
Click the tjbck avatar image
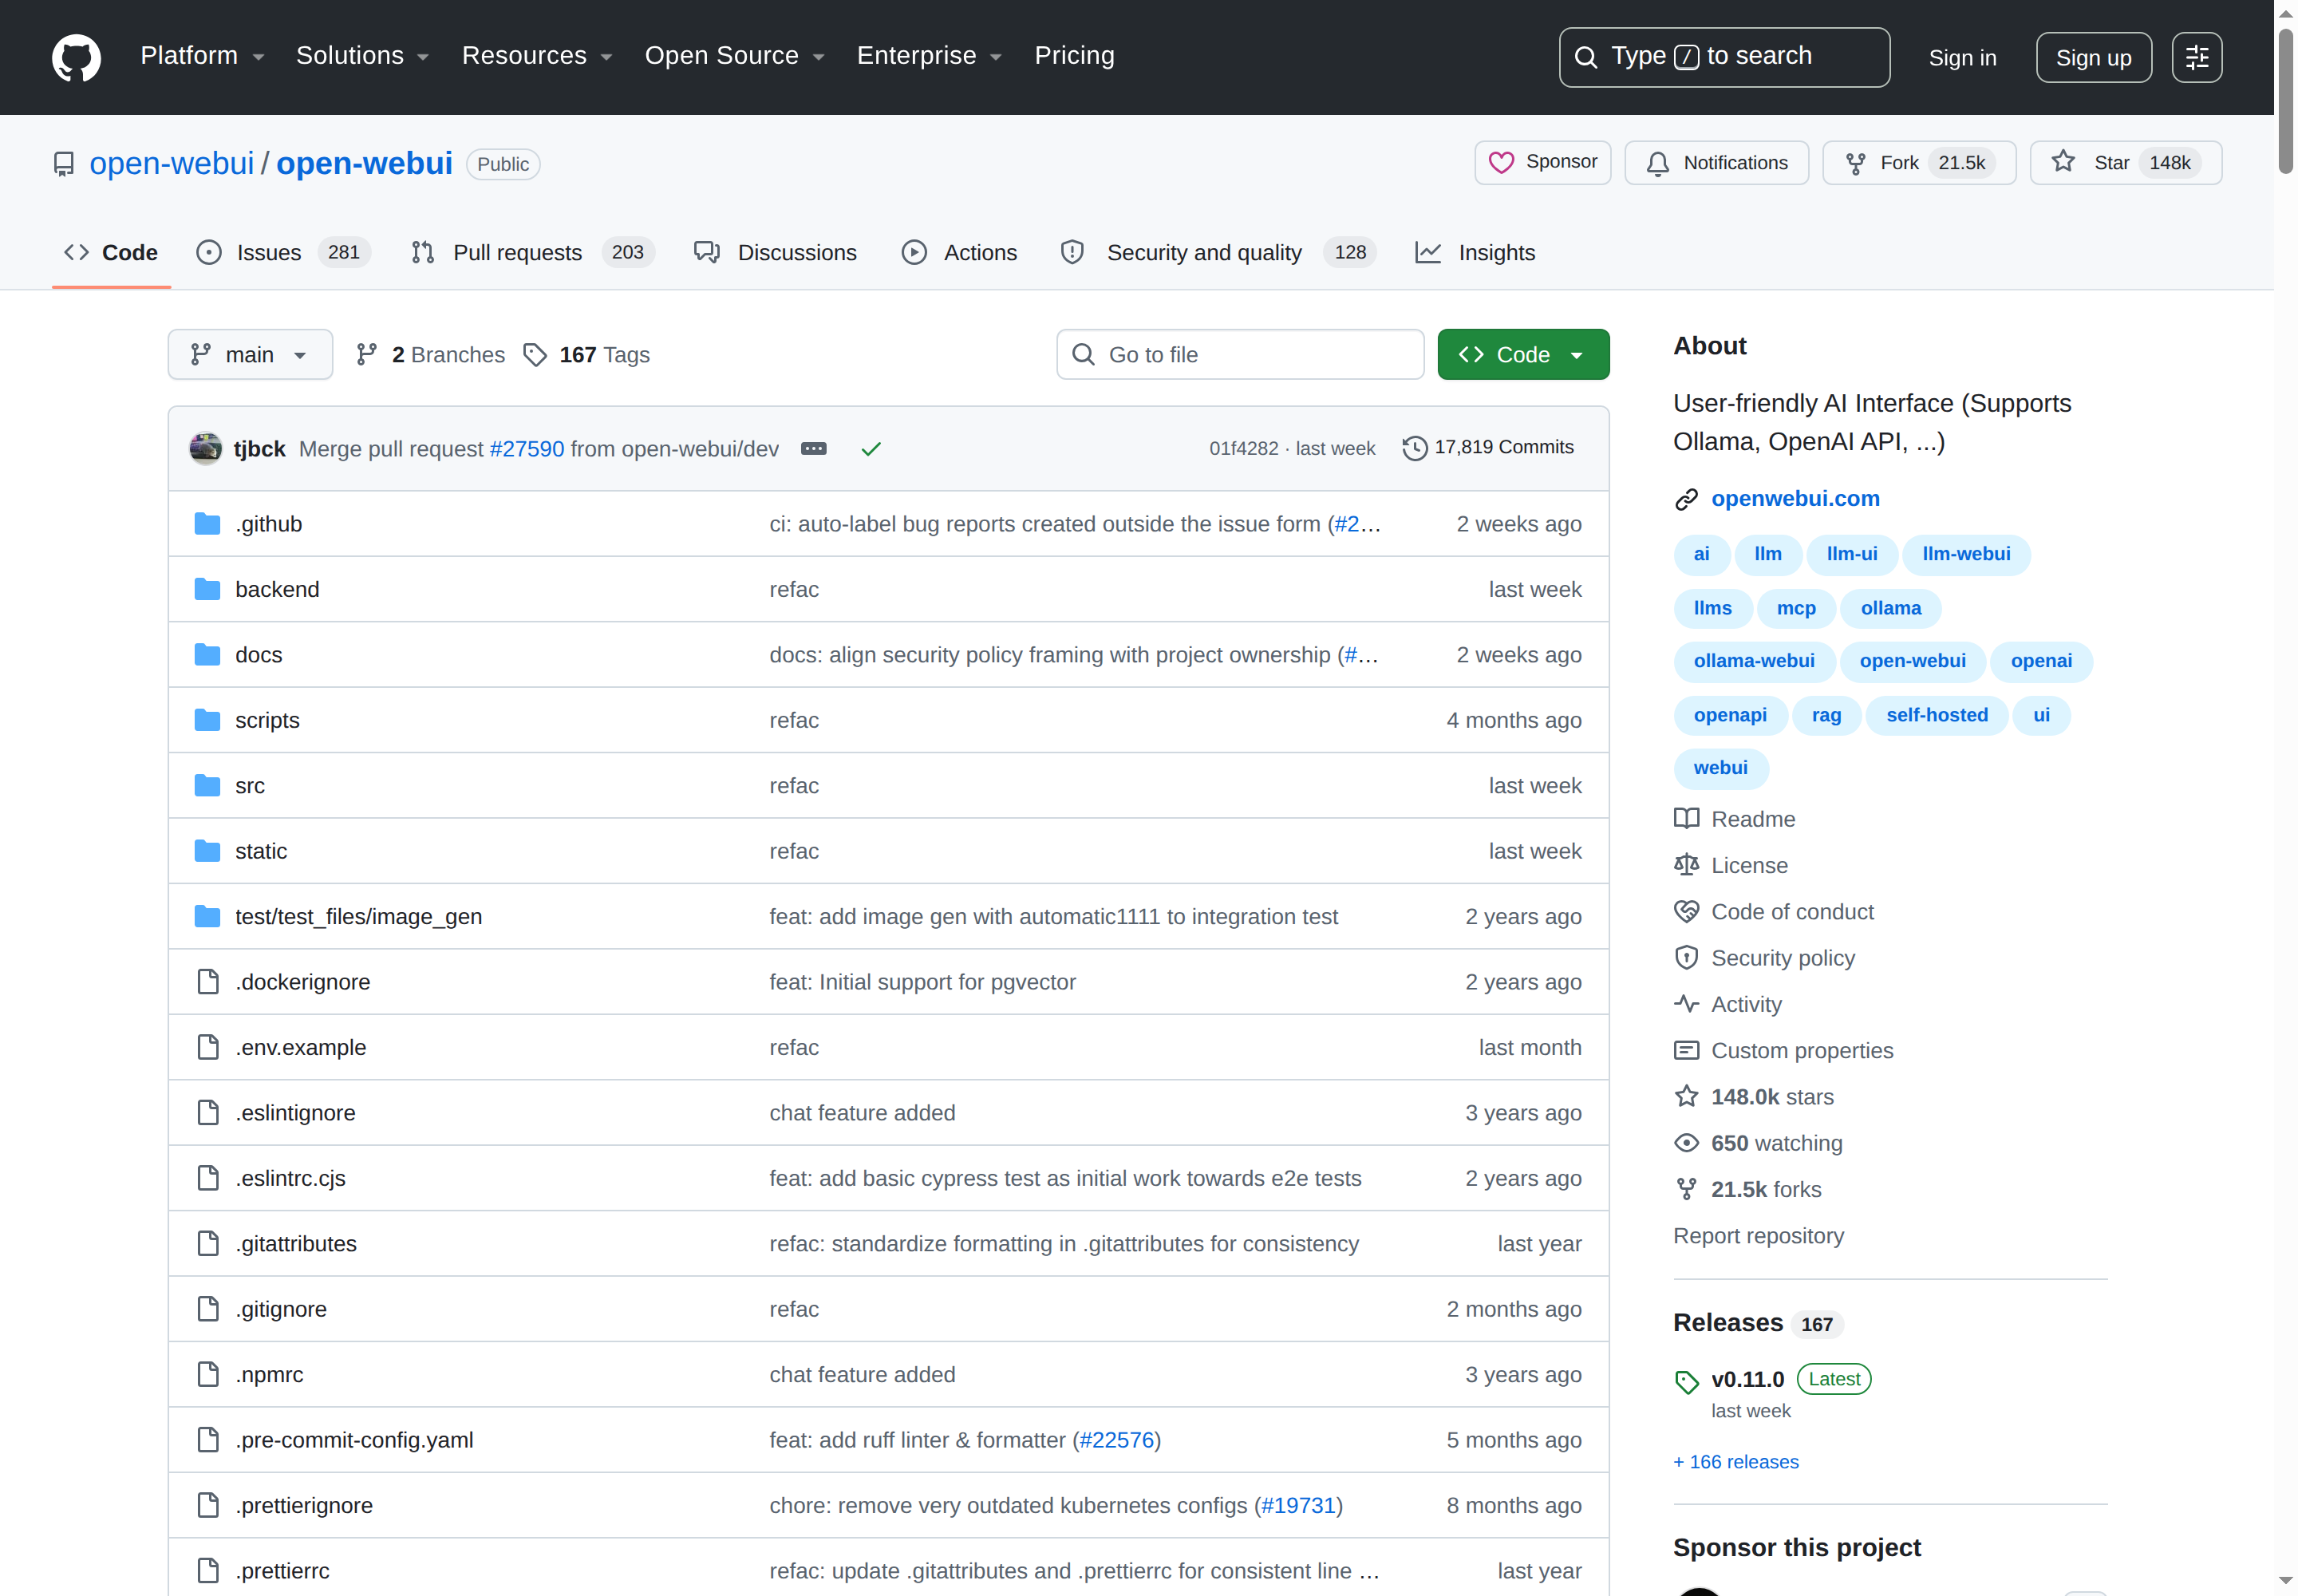[206, 448]
